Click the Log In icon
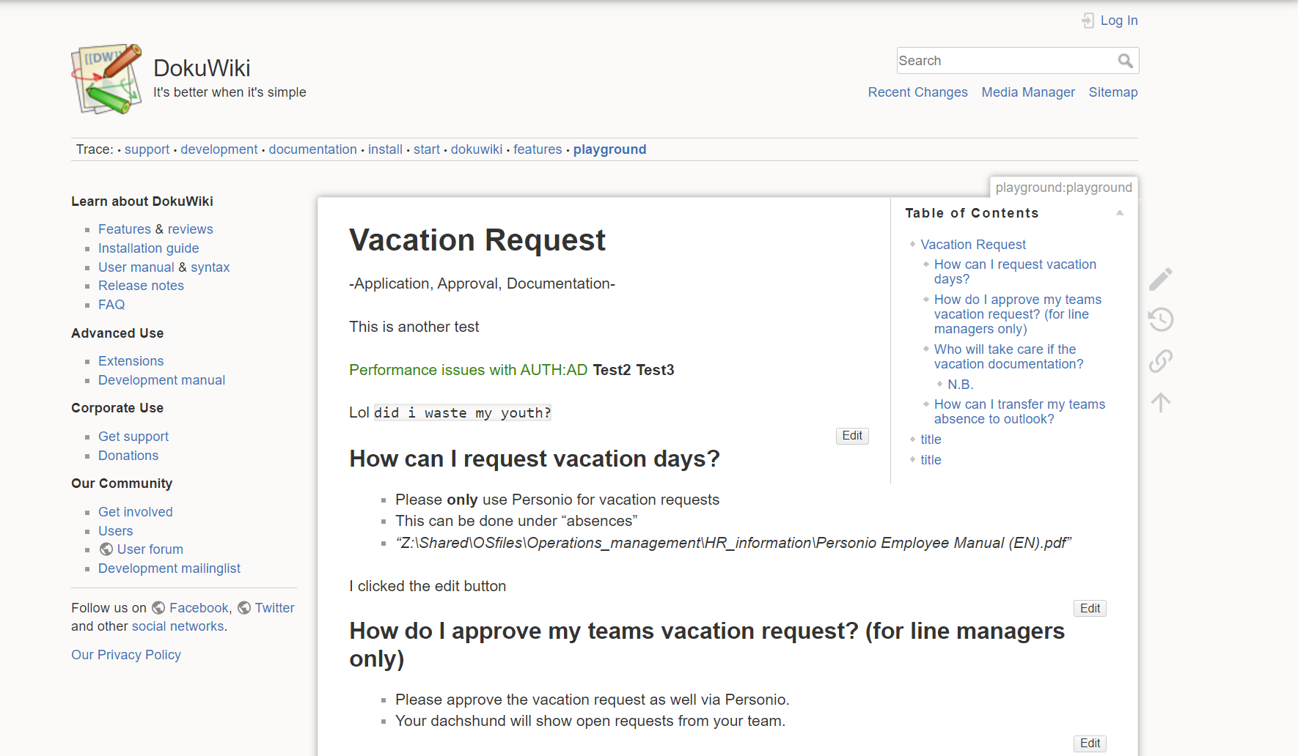This screenshot has width=1298, height=756. pyautogui.click(x=1088, y=21)
